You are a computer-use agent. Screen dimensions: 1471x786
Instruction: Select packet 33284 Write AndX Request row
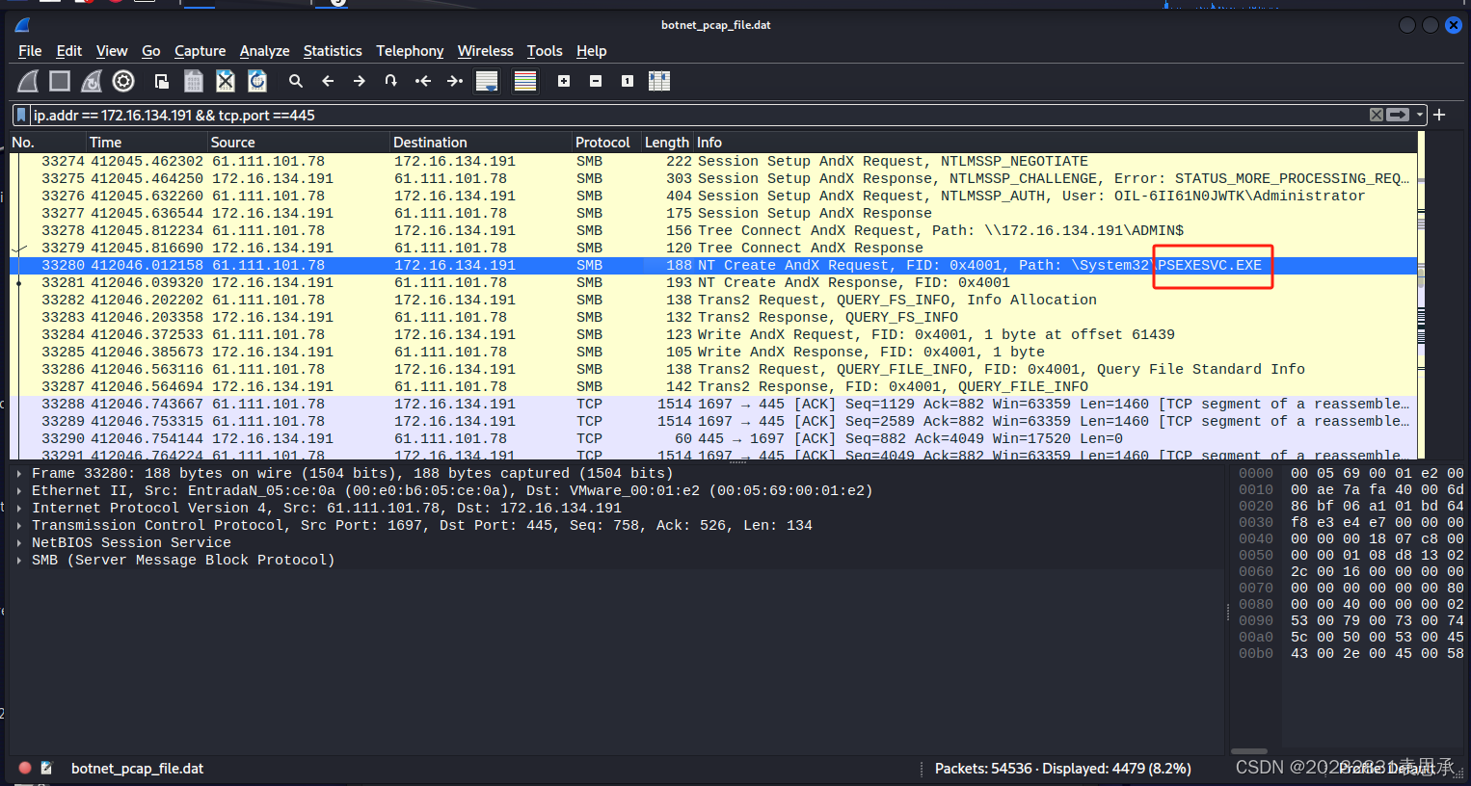(713, 335)
